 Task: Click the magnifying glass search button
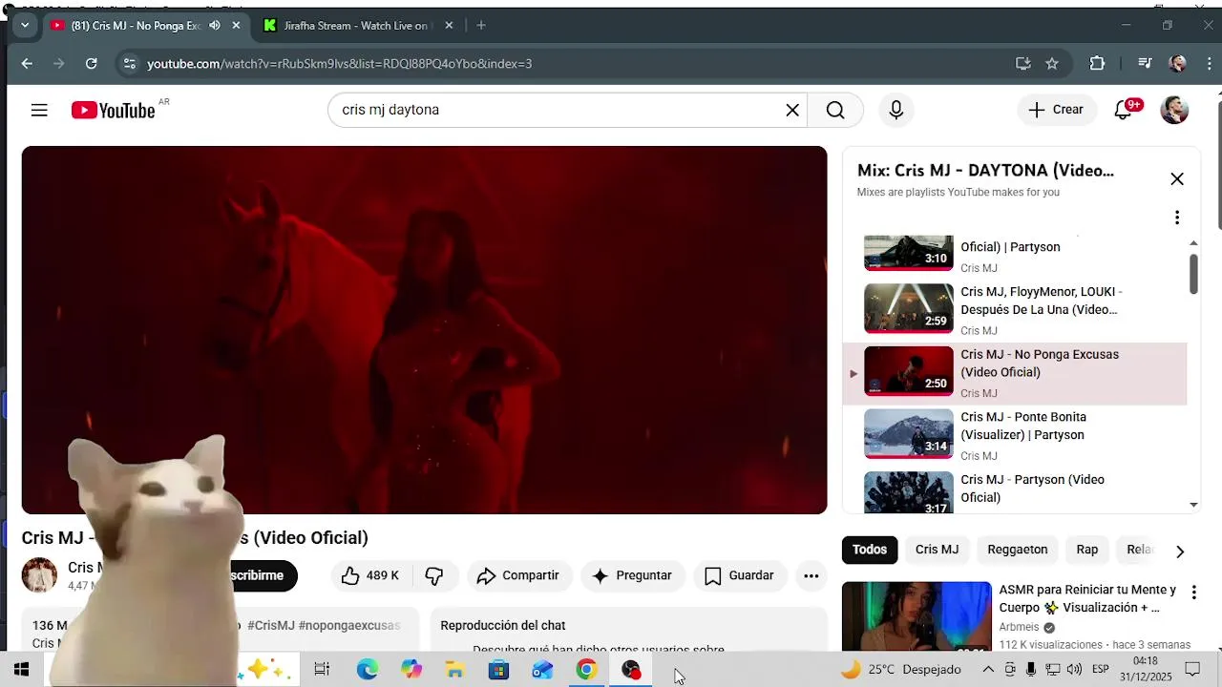click(x=835, y=110)
